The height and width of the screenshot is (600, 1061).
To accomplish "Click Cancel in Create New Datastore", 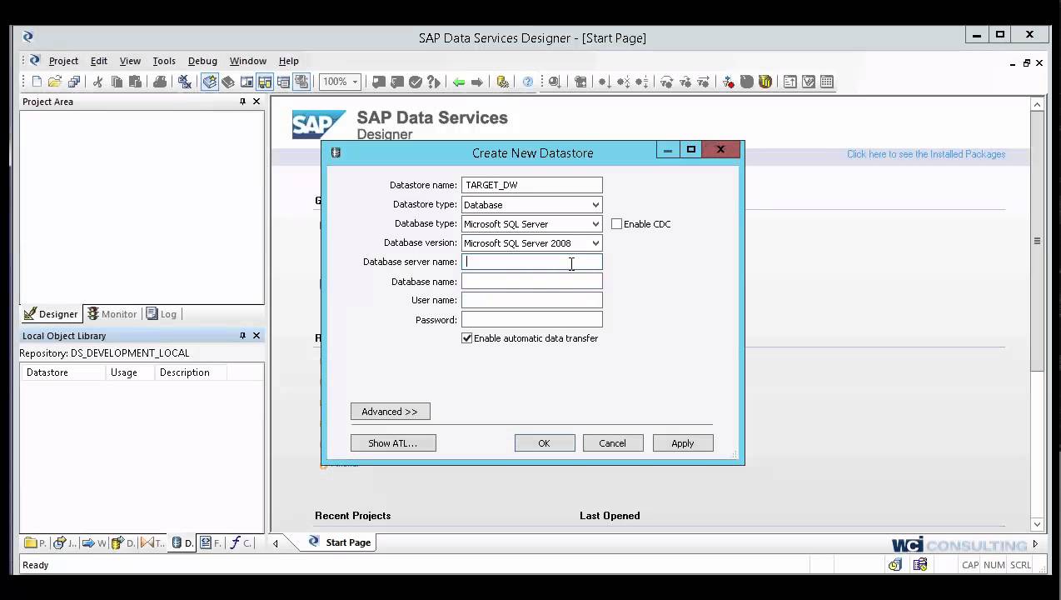I will tap(613, 443).
